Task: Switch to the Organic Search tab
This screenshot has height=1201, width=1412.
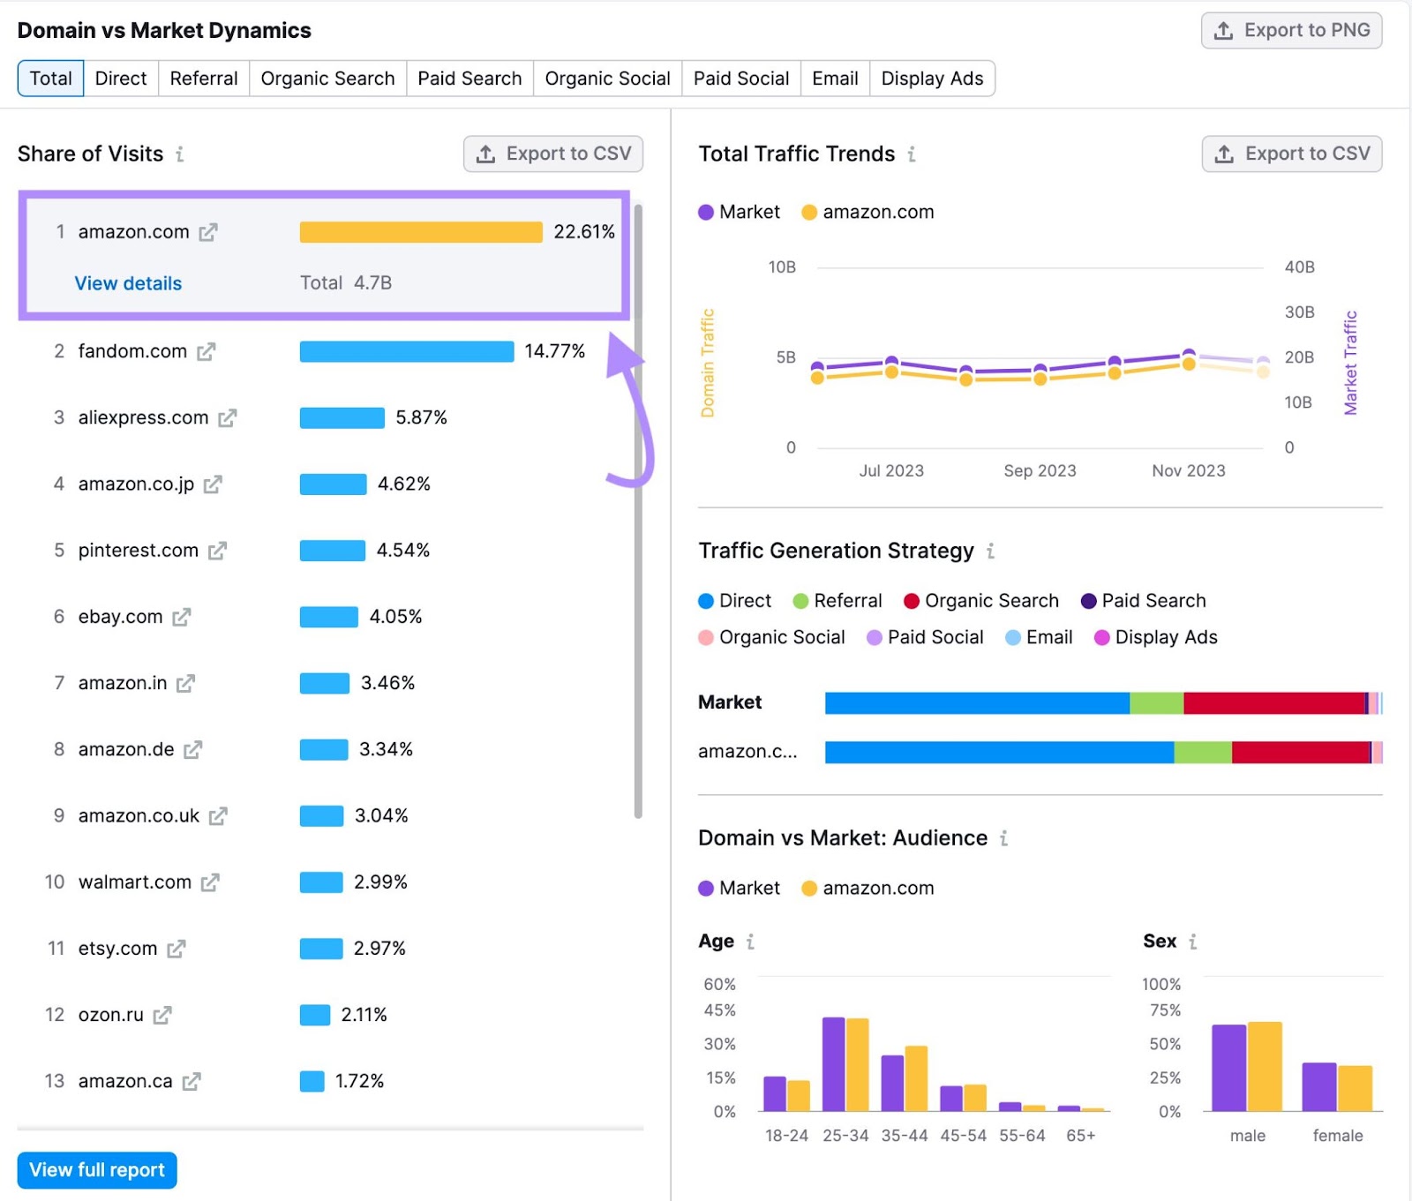Action: [327, 79]
